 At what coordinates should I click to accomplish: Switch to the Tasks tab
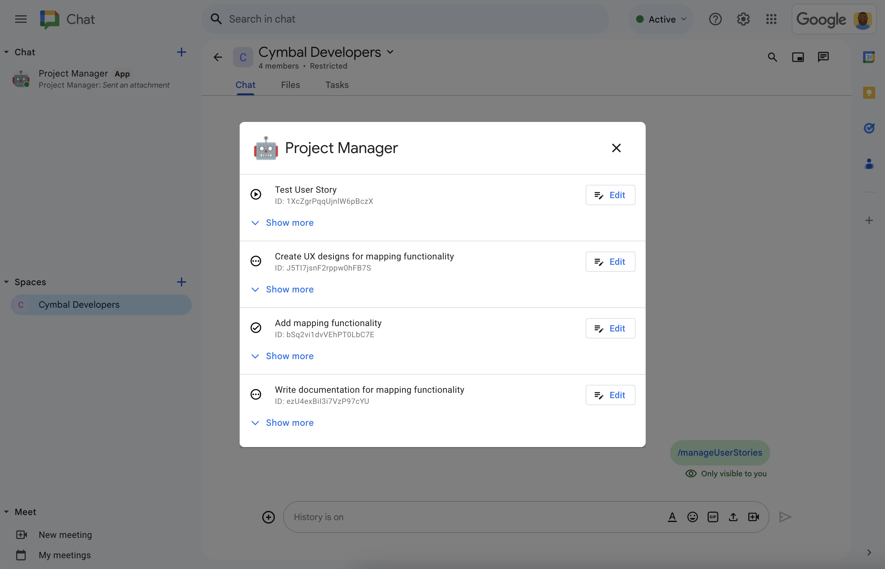point(336,84)
